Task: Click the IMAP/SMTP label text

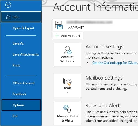Action: click(x=75, y=28)
